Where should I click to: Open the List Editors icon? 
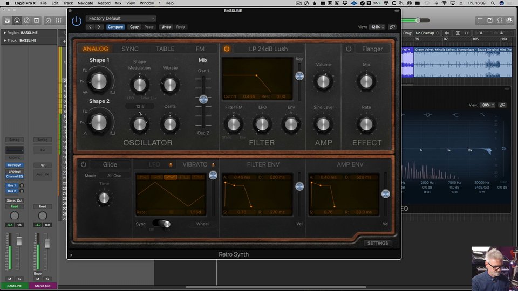point(480,20)
